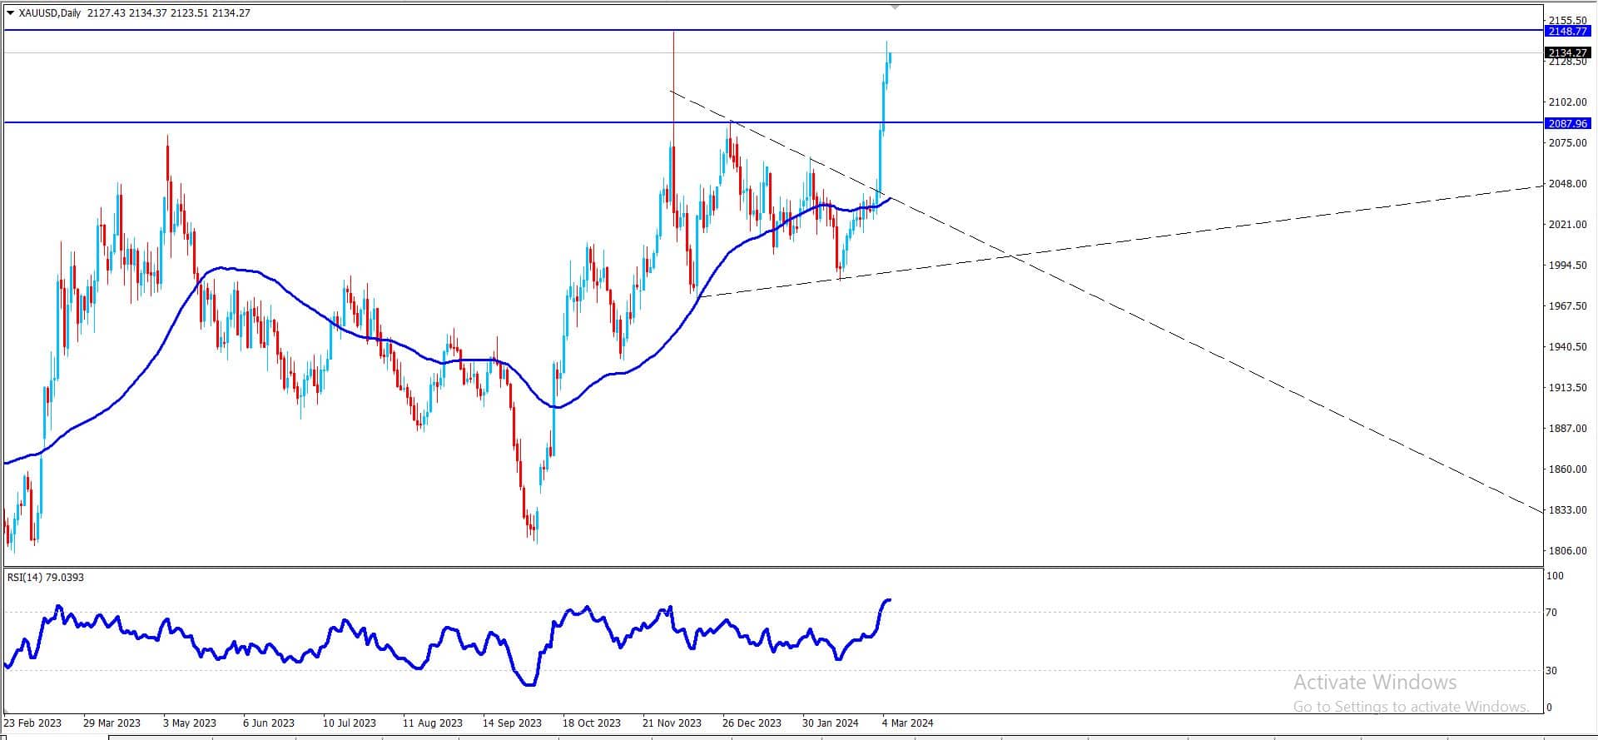This screenshot has width=1598, height=740.
Task: Click the RSI 70 level label
Action: click(x=1551, y=613)
